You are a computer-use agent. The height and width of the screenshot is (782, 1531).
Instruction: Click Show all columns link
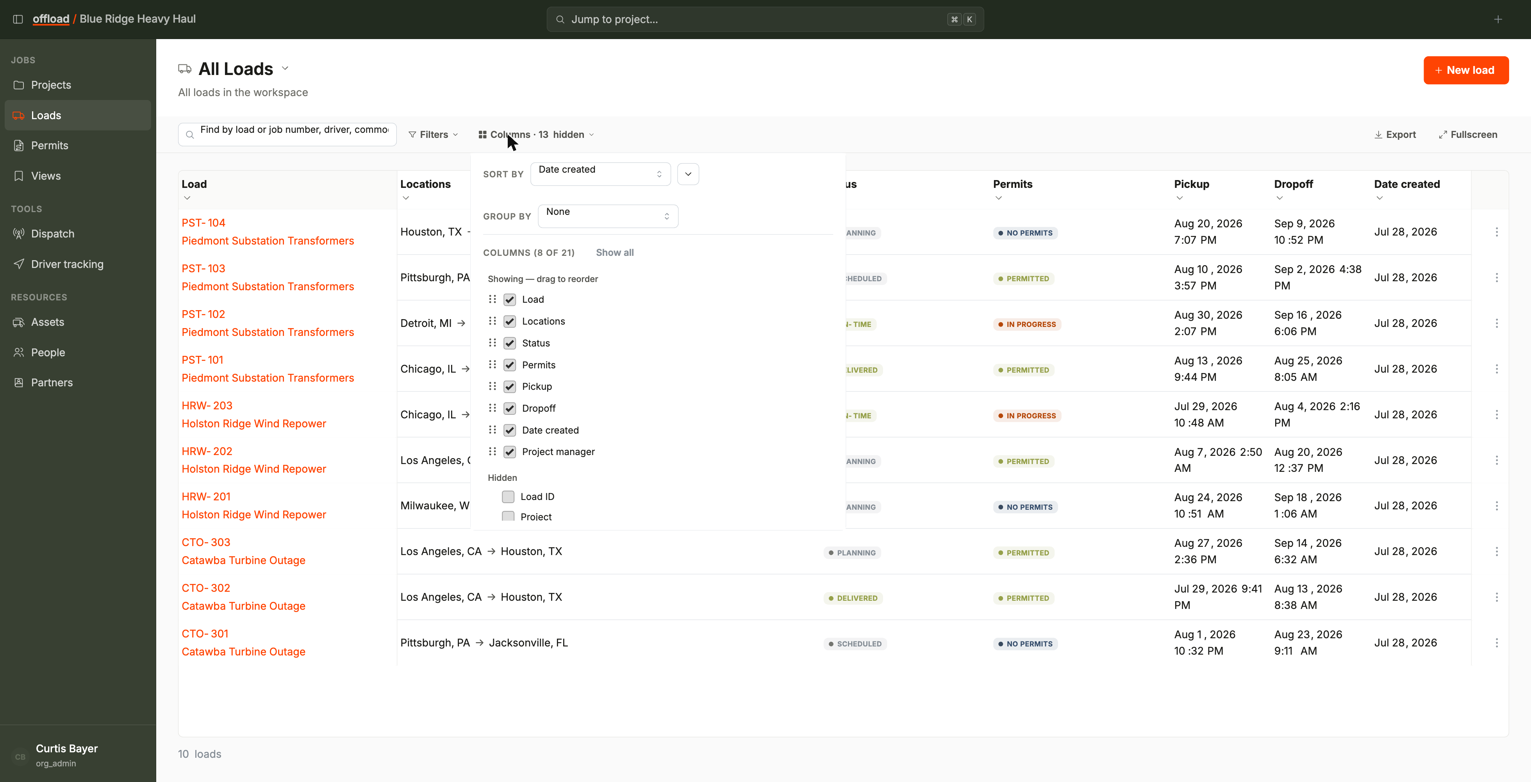(614, 253)
